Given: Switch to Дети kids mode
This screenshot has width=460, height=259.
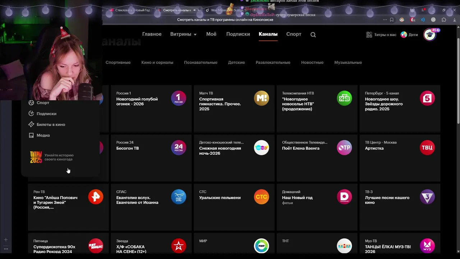Looking at the screenshot, I should coord(409,35).
